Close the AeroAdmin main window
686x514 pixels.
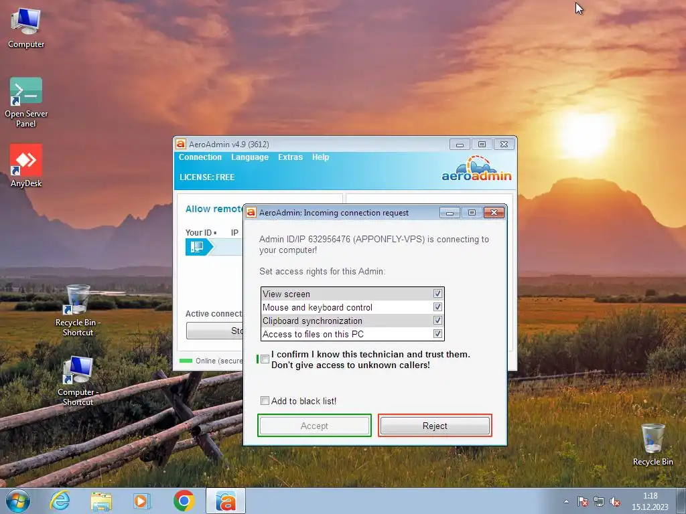click(x=504, y=145)
